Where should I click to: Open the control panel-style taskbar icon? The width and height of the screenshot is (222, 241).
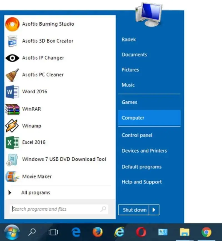pyautogui.click(x=163, y=232)
